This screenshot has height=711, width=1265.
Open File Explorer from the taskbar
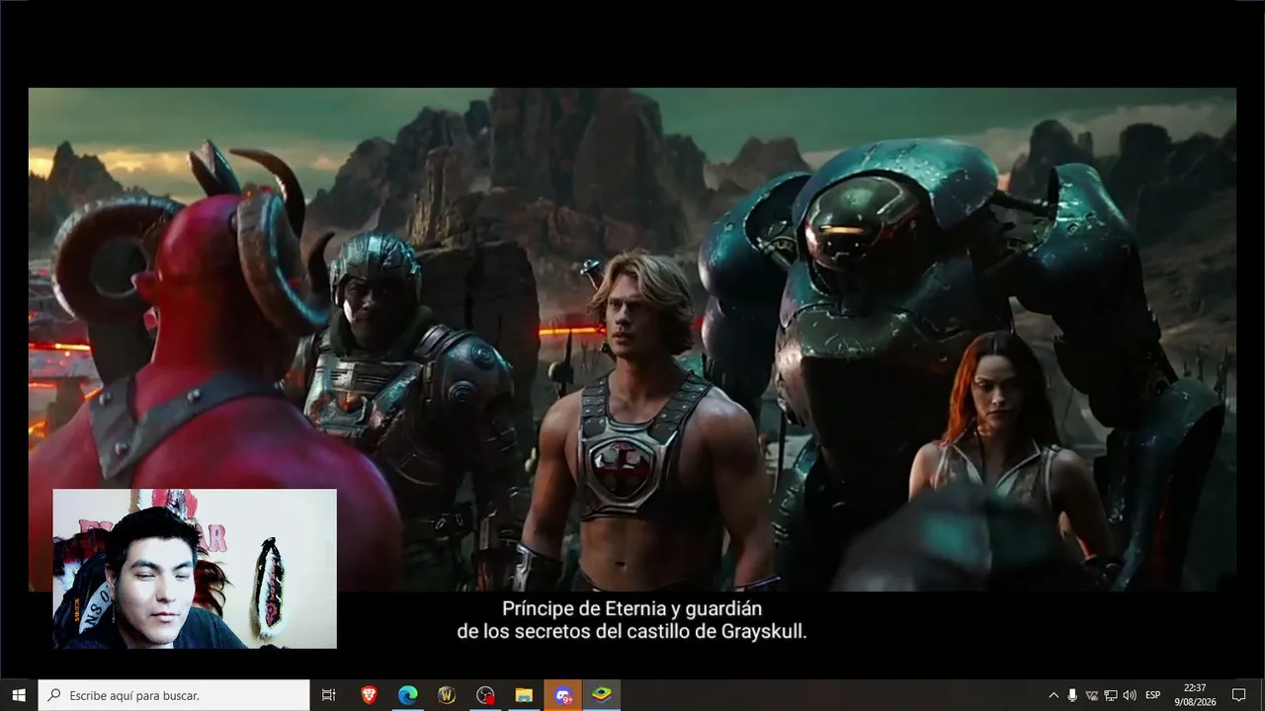[524, 695]
